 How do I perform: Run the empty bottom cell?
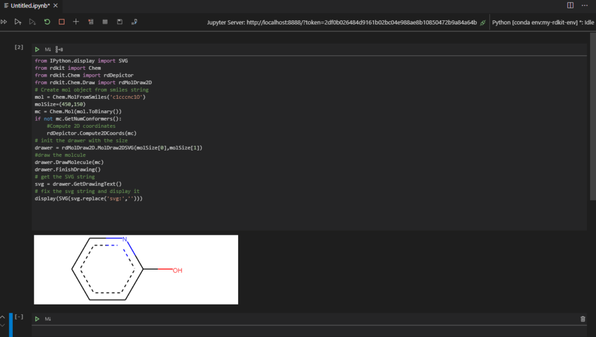pos(37,319)
